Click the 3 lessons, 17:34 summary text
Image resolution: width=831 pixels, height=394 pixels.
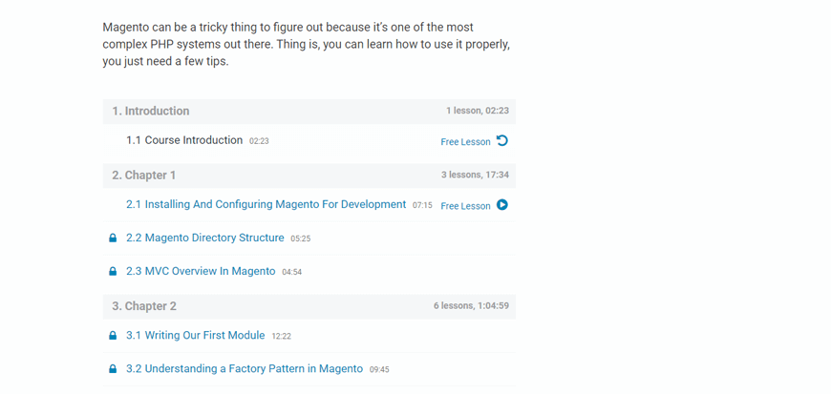coord(475,176)
